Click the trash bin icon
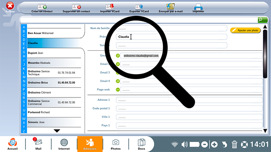Image resolution: width=271 pixels, height=152 pixels. click(234, 145)
